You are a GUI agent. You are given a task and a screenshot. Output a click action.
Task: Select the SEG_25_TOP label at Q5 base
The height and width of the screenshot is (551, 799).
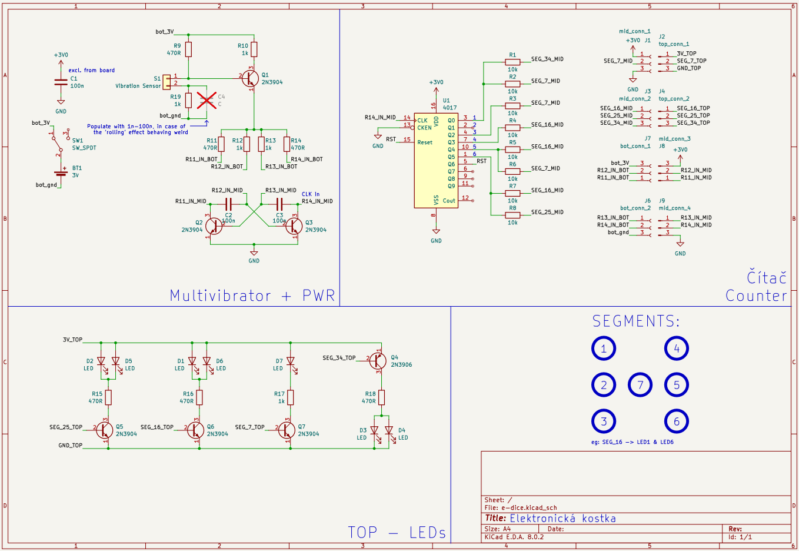click(x=66, y=427)
